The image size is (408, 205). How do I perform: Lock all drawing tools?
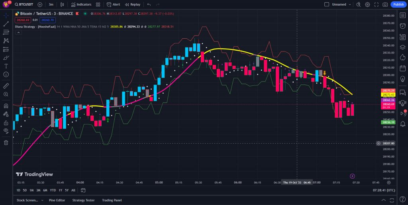pyautogui.click(x=6, y=122)
